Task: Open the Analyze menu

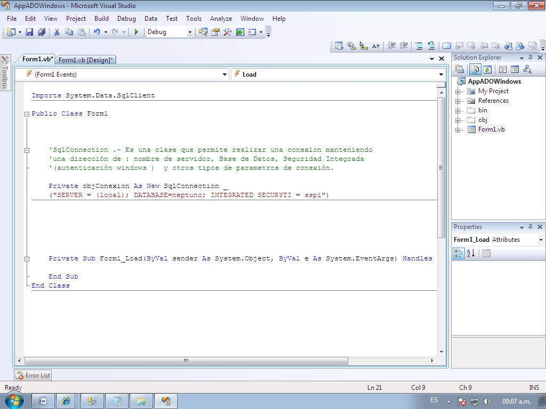Action: tap(221, 19)
